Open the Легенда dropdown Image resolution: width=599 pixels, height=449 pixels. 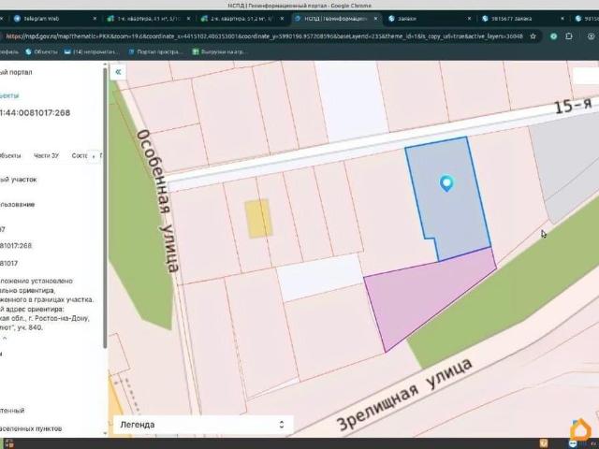[x=203, y=425]
